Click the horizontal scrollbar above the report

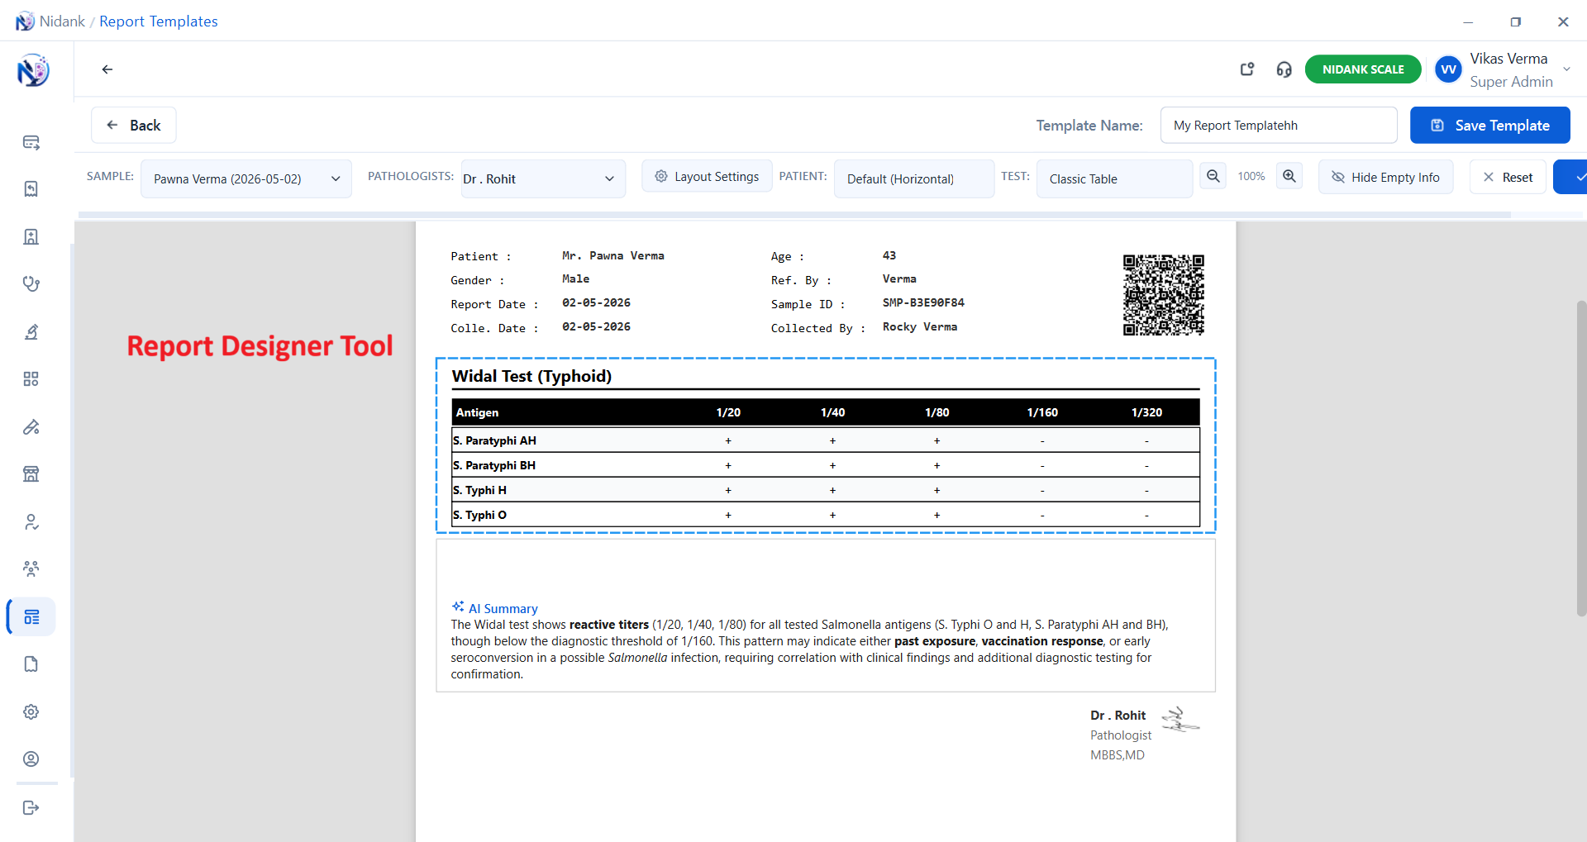(x=795, y=215)
